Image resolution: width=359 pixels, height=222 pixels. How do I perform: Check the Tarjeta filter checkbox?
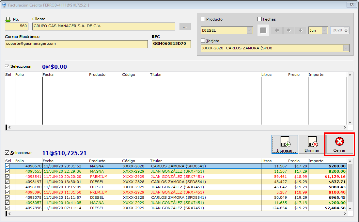click(x=203, y=41)
